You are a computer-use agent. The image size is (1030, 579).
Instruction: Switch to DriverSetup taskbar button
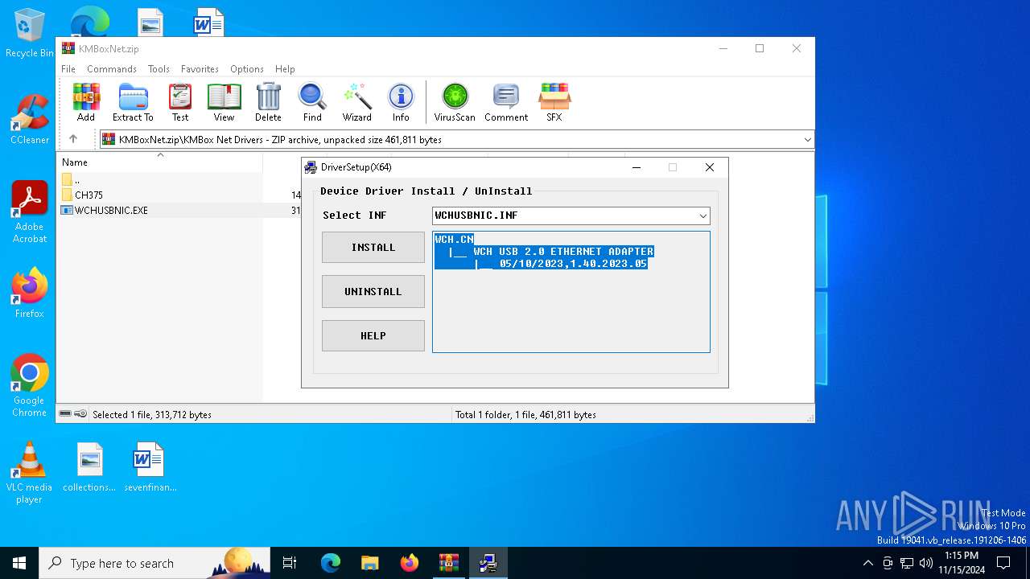[488, 563]
